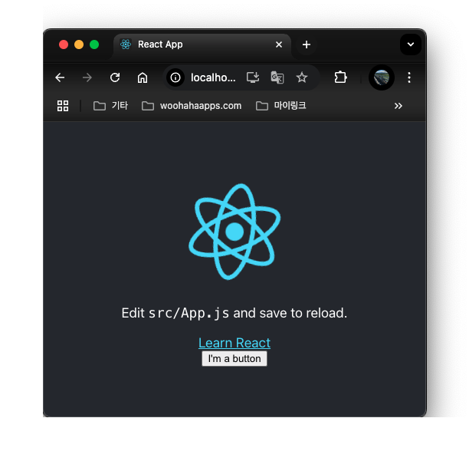Click the React logo image
The width and height of the screenshot is (469, 474).
[x=235, y=232]
